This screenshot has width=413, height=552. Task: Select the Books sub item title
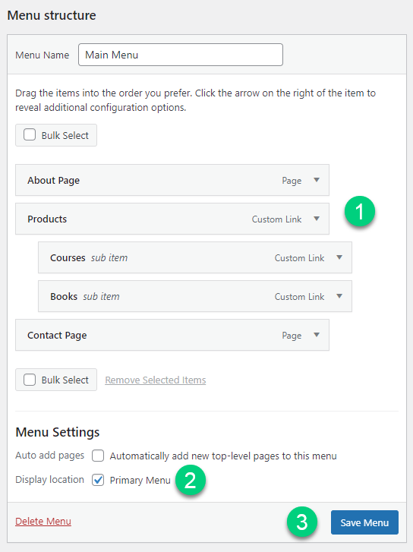[64, 296]
